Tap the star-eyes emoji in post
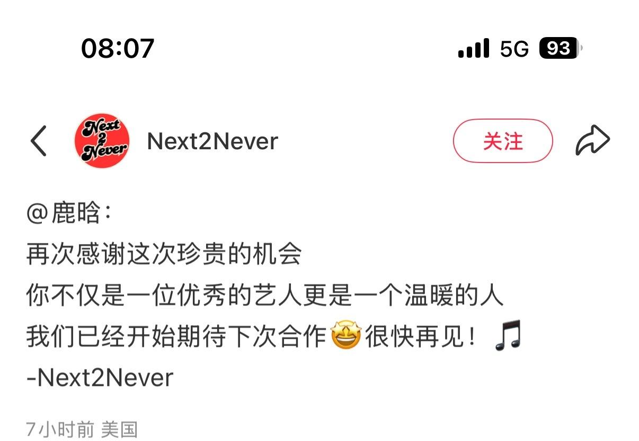This screenshot has height=441, width=639. point(345,336)
